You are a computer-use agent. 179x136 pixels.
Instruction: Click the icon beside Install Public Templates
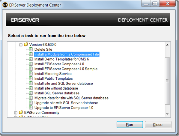pyautogui.click(x=31, y=78)
